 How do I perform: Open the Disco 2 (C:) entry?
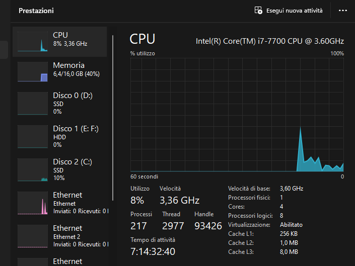[60, 170]
